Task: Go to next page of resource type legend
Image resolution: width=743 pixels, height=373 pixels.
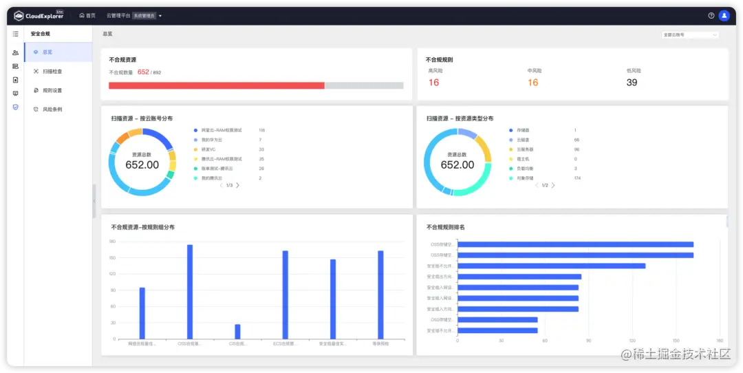Action: [553, 185]
